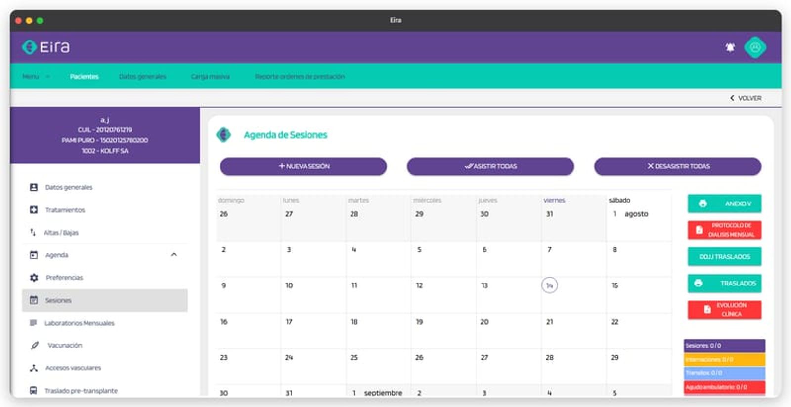Click the printer icon on TRASLADOS

coord(698,283)
